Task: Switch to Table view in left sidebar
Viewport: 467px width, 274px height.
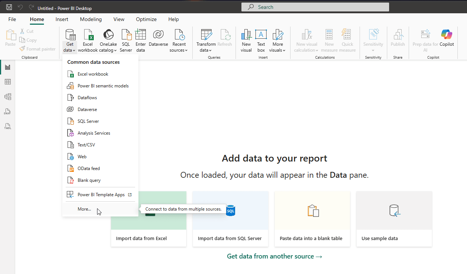Action: pos(7,82)
